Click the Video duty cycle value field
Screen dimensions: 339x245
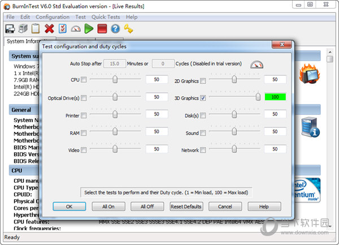coord(157,149)
